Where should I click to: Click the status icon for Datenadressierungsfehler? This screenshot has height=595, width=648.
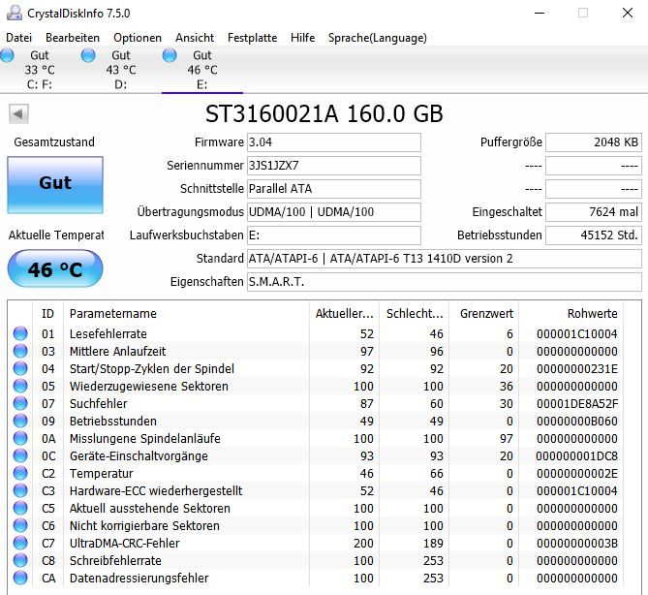20,578
